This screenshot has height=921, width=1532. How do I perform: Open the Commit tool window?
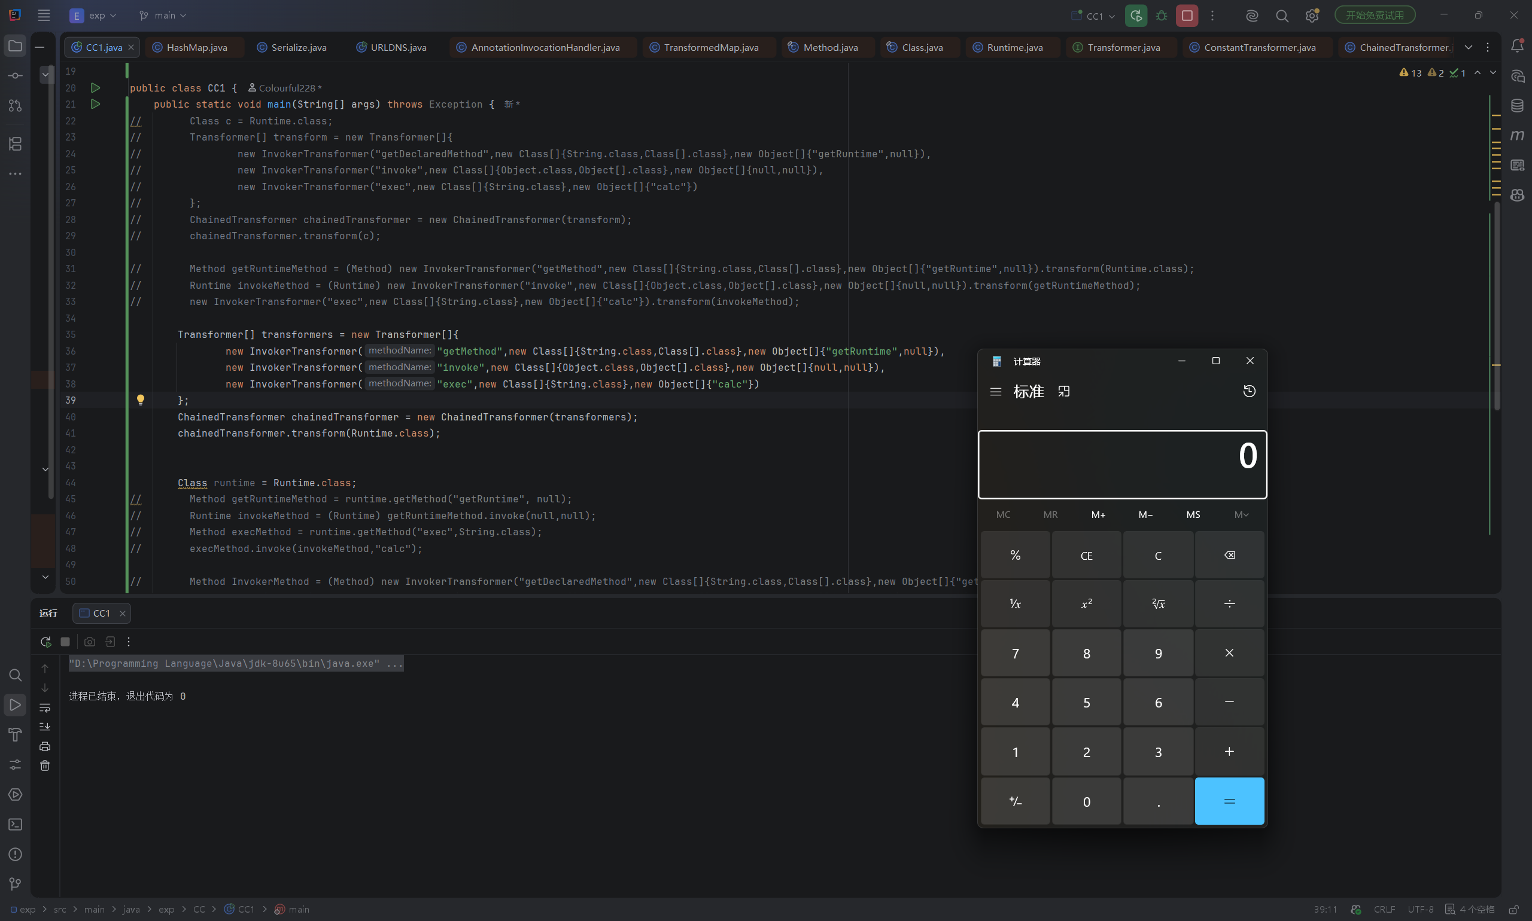[x=15, y=76]
